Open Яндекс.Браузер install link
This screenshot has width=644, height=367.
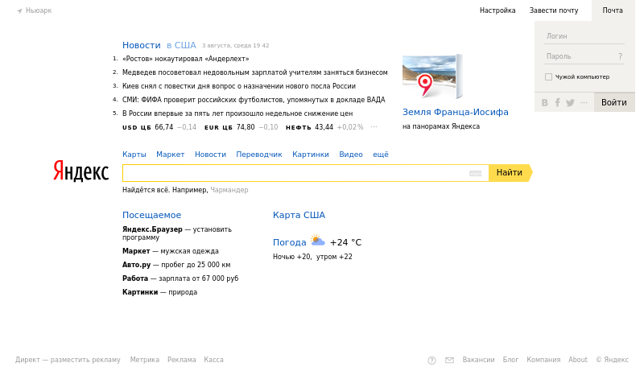click(x=176, y=233)
